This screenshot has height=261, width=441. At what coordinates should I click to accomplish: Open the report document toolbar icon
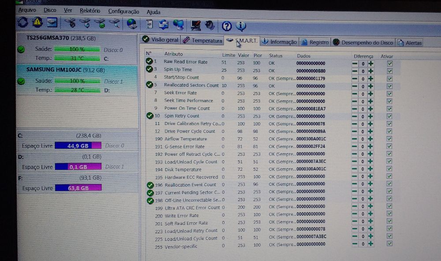point(149,24)
